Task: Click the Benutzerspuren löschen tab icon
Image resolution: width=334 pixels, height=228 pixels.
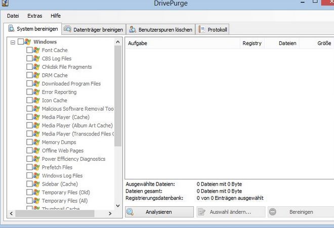Action: point(132,29)
